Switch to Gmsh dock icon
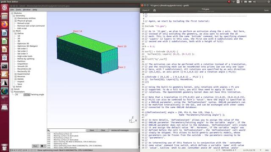The image size is (271, 152). [5, 83]
